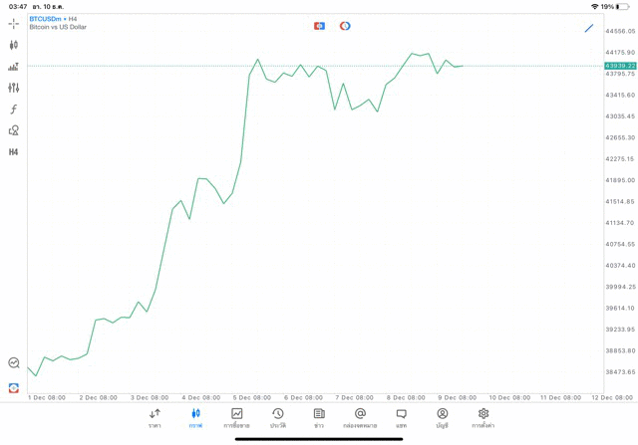Expand the H4 timeframe selector
This screenshot has width=638, height=445.
click(14, 152)
